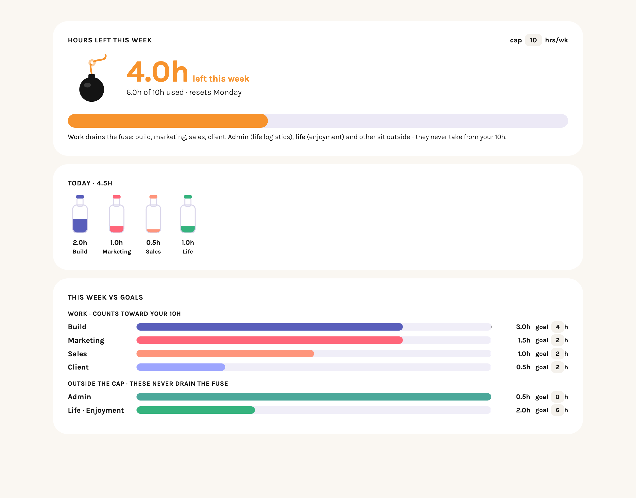Select the Marketing bottle icon
The image size is (636, 498).
(x=117, y=214)
